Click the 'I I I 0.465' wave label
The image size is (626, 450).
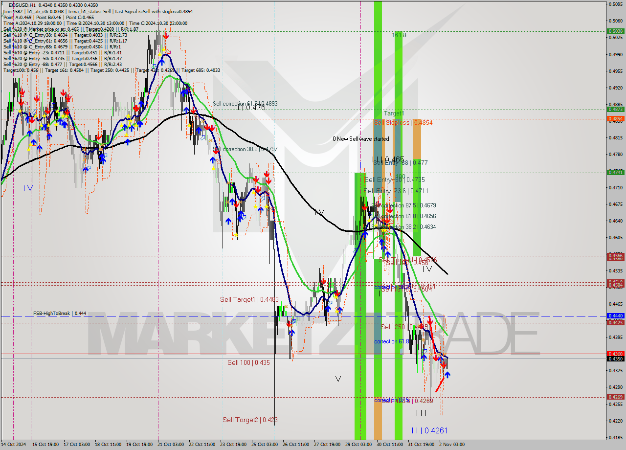388,159
